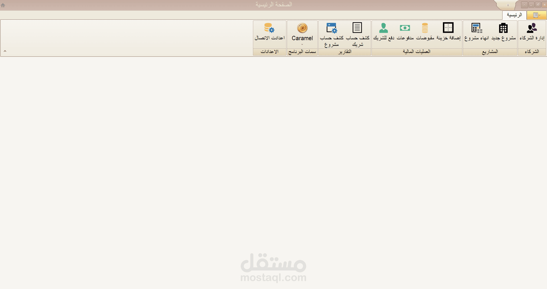Viewport: 547px width, 289px height.
Task: Click انهاء مشروع to finish a project
Action: (477, 32)
